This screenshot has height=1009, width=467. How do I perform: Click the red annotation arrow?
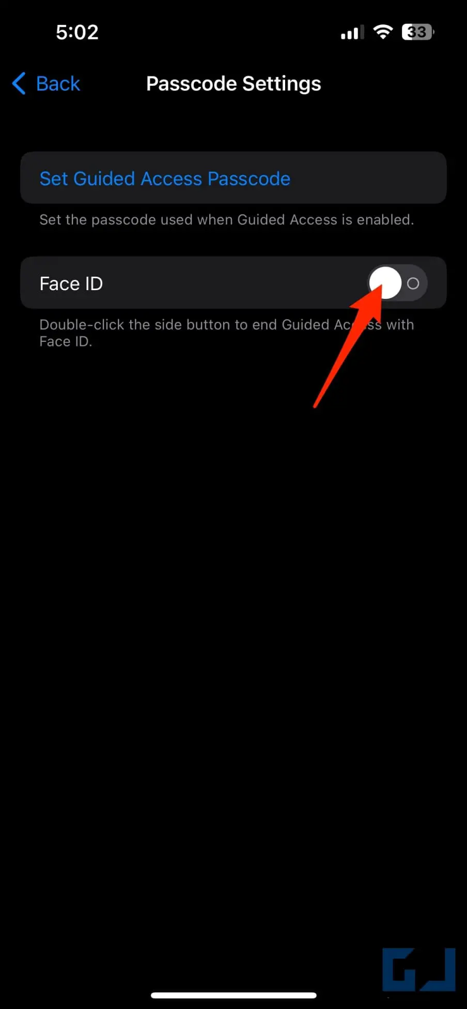pyautogui.click(x=348, y=347)
